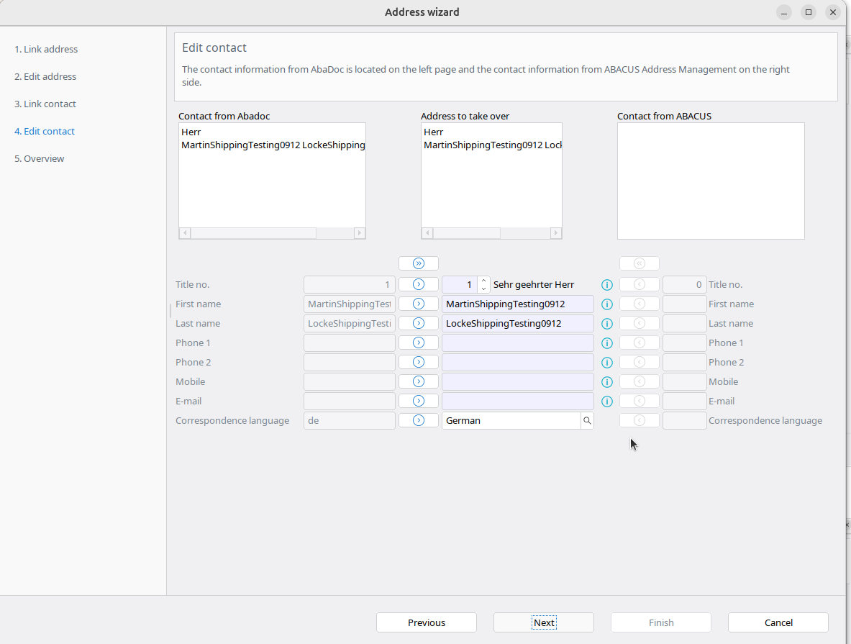Click the Previous button
The image size is (851, 644).
pos(427,622)
